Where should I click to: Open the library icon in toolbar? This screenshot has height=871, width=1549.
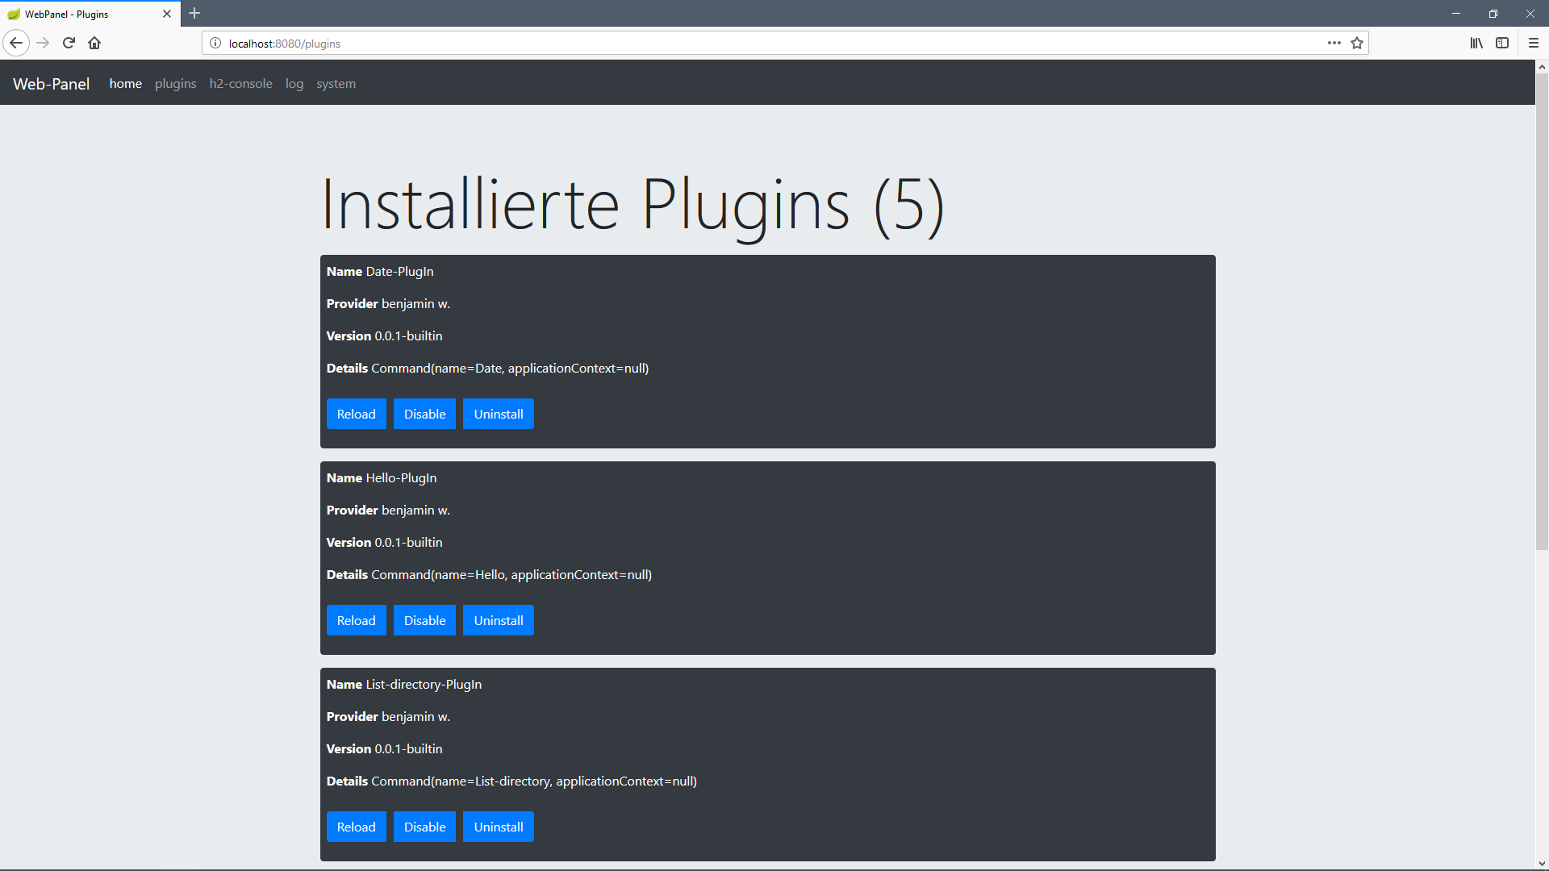[x=1476, y=43]
